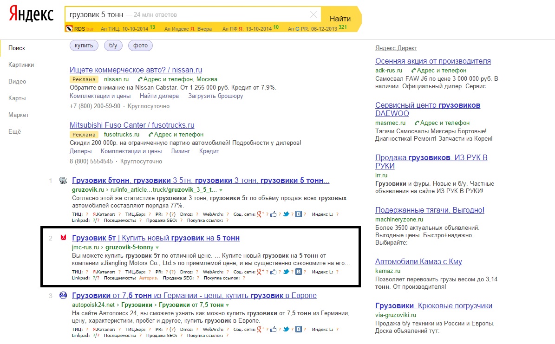555x344 pixels.
Task: Click 'Комплектации и цены' under Nissan ad
Action: click(x=100, y=96)
